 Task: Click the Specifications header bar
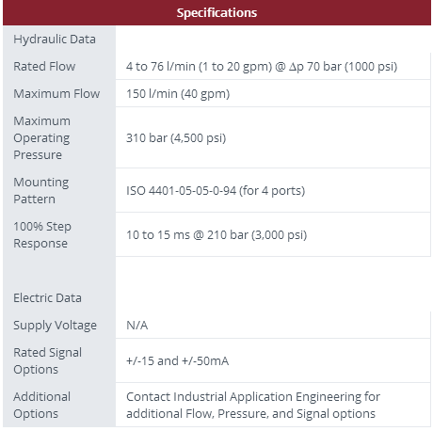(216, 13)
